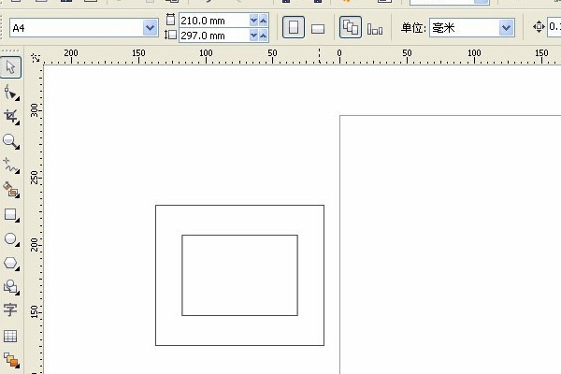This screenshot has height=374, width=561.
Task: Open the A4 paper size dropdown
Action: 151,27
